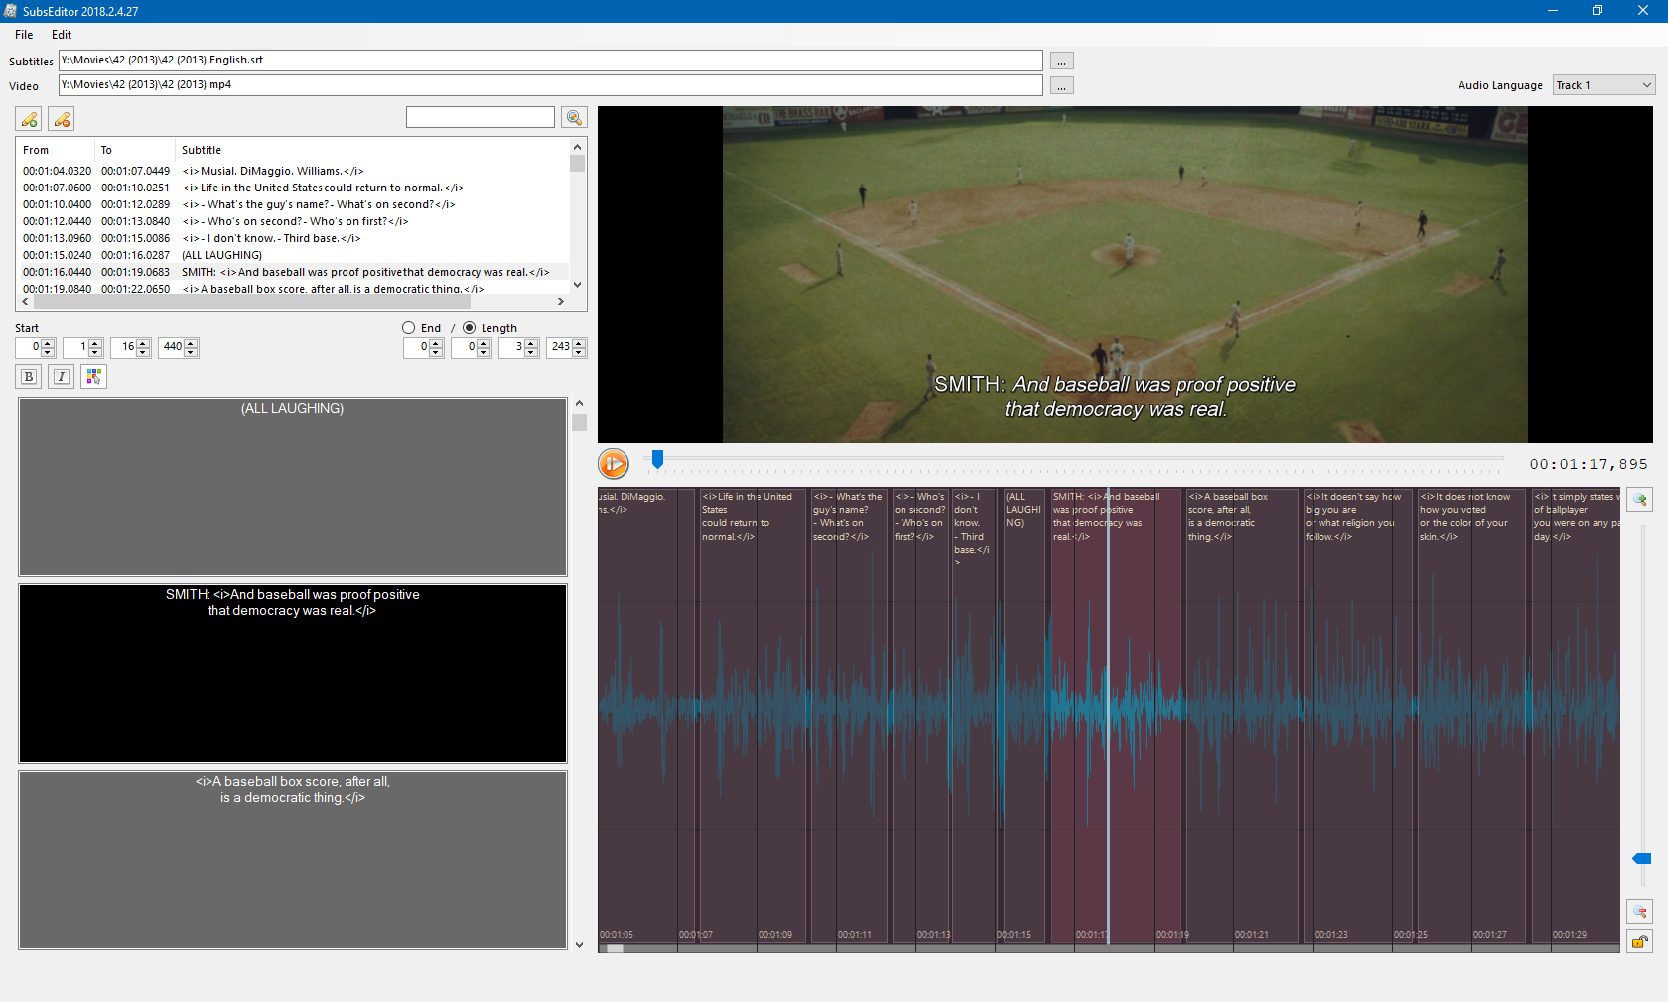Zoom into the waveform with magnifier-plus icon
Viewport: 1668px width, 1002px height.
pyautogui.click(x=1640, y=500)
